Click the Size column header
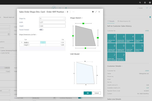 tap(63, 40)
